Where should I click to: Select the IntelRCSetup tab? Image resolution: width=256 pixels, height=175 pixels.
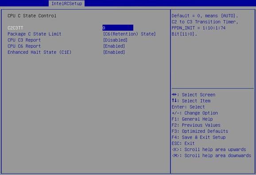pos(66,4)
